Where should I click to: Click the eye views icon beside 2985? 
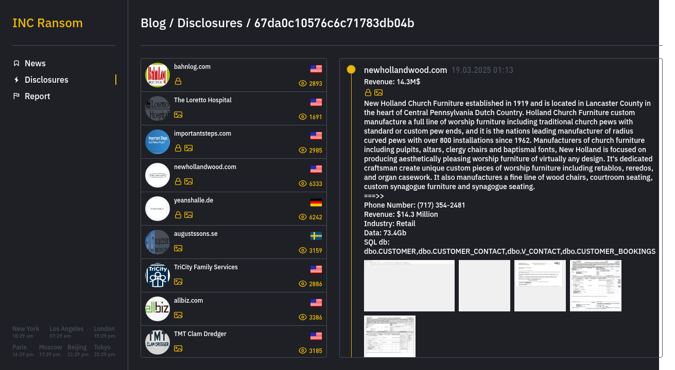[x=303, y=150]
